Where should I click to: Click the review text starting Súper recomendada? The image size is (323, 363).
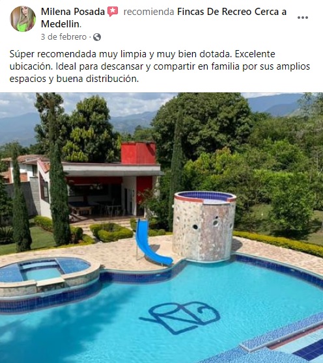point(160,66)
